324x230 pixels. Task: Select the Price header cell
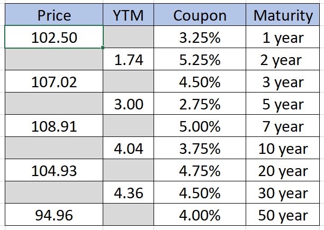(54, 15)
